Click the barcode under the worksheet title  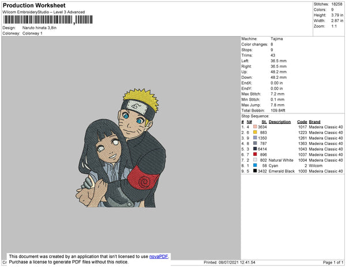pos(48,20)
